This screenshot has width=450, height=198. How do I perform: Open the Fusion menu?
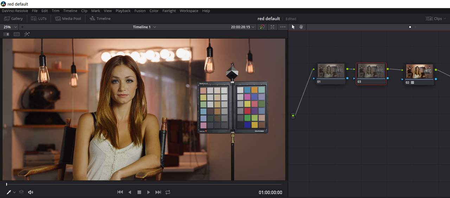coord(140,11)
